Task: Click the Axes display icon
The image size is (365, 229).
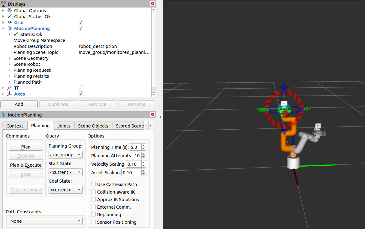Action: [9, 94]
